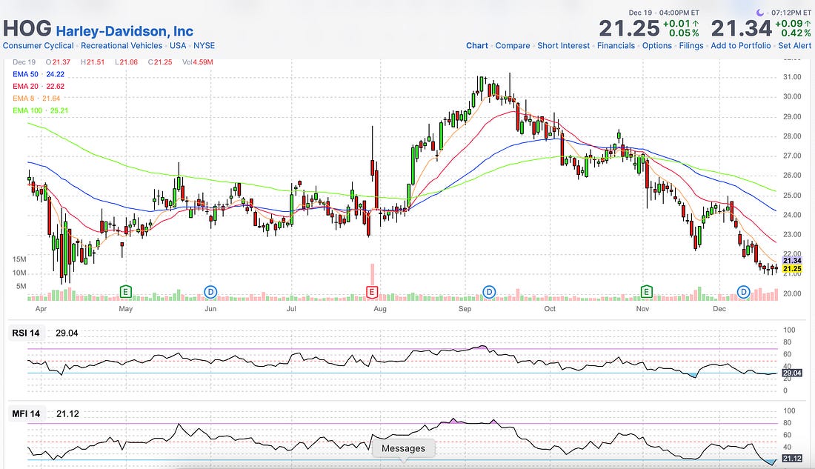Click the 31.00 price axis label
815x469 pixels.
(792, 77)
